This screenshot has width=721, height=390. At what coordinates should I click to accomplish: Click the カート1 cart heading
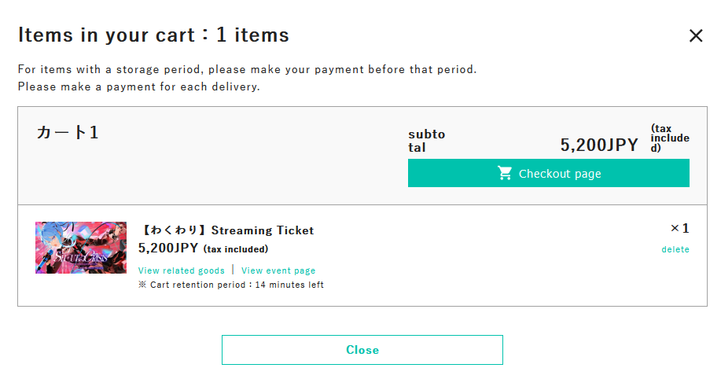(68, 132)
